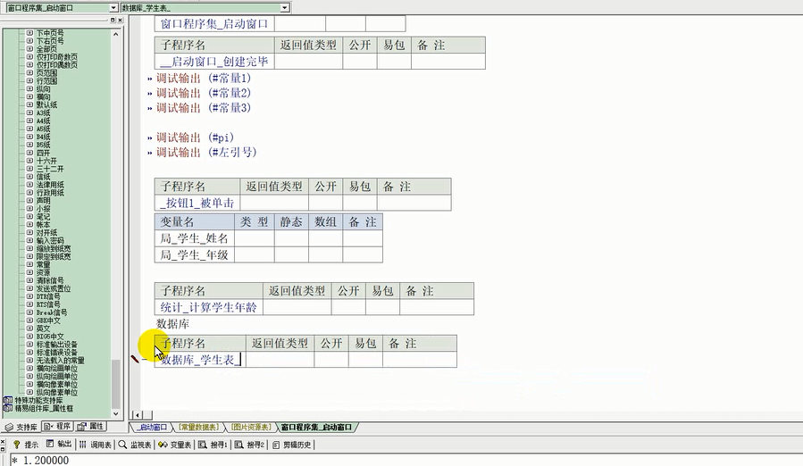This screenshot has height=466, width=803.
Task: Open the 调用表 call table tab
Action: 95,444
